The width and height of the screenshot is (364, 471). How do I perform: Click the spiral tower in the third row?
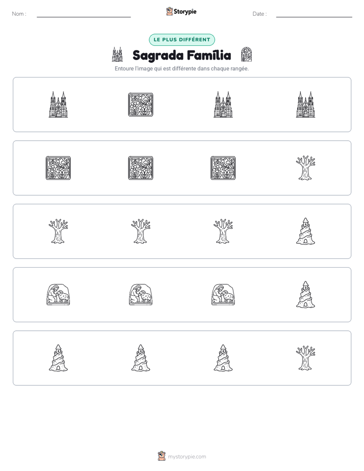tap(305, 231)
